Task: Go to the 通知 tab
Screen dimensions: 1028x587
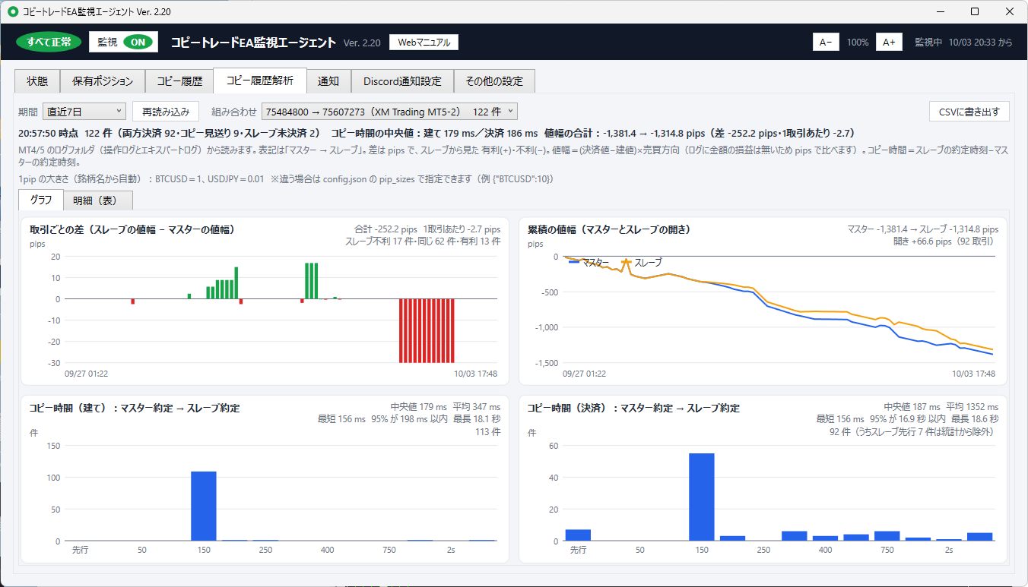Action: [x=328, y=81]
